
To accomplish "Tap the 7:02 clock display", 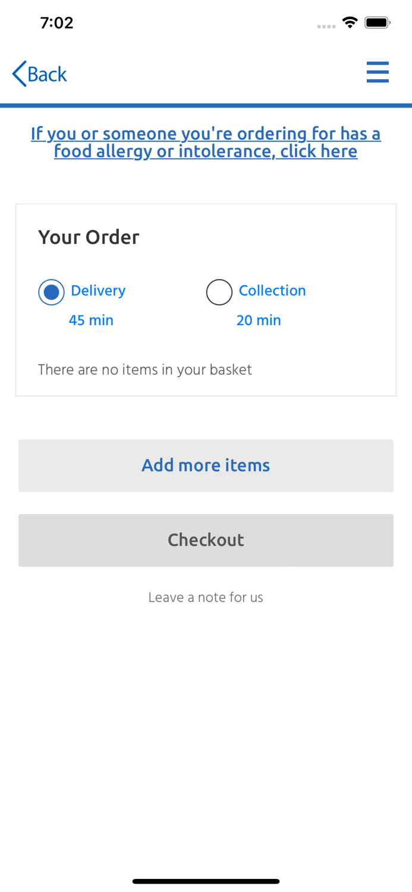I will click(x=56, y=23).
